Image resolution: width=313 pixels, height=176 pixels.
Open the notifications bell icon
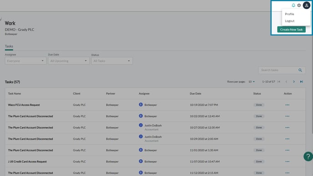[293, 5]
